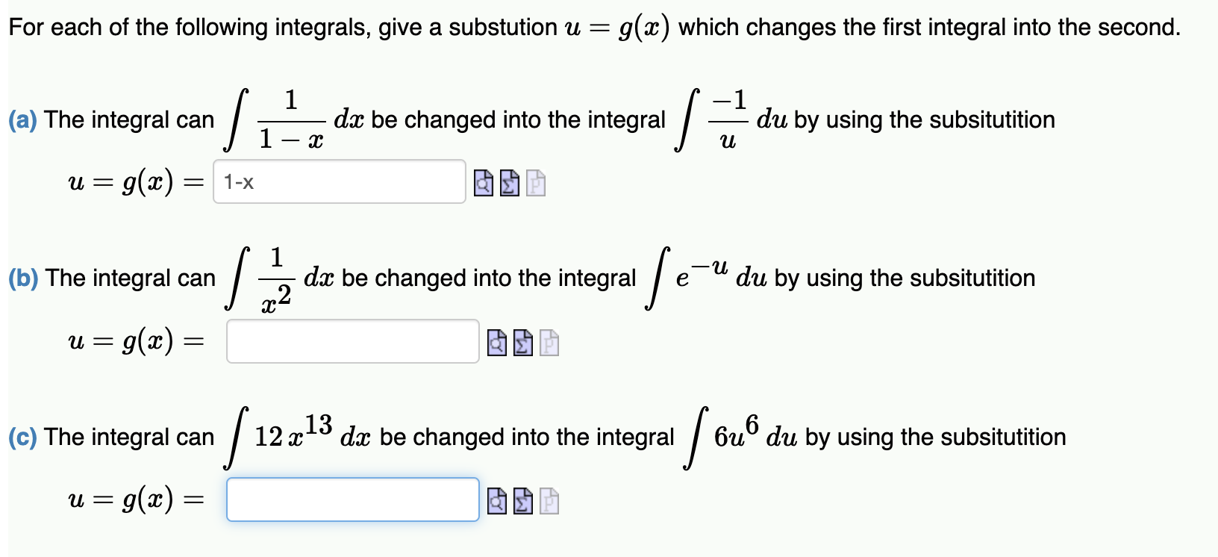Open the Σ equation editor for part (c)

click(x=522, y=500)
